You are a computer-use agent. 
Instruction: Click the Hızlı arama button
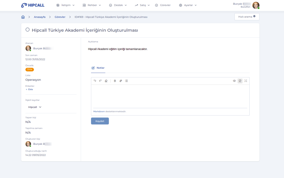(247, 17)
